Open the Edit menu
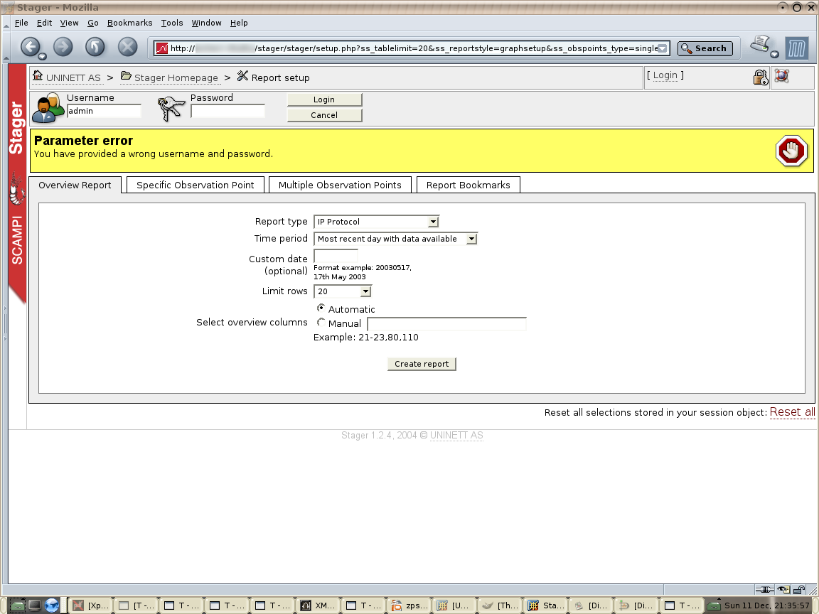Viewport: 819px width, 614px height. point(44,23)
